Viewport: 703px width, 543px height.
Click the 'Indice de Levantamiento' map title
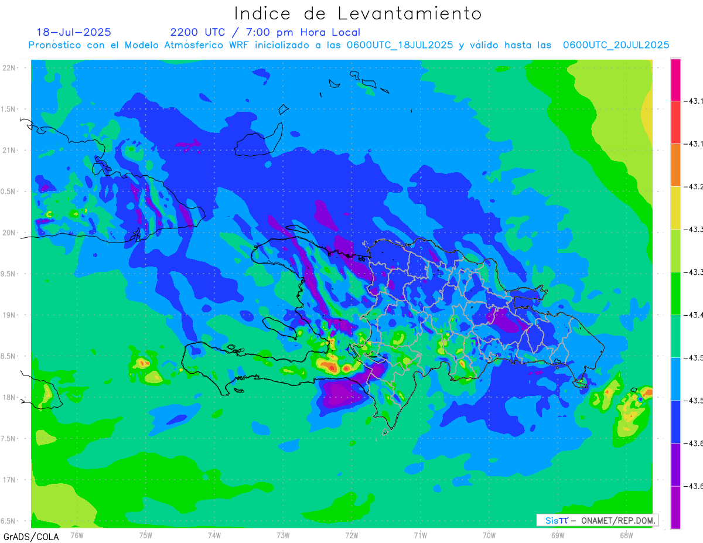pos(358,13)
